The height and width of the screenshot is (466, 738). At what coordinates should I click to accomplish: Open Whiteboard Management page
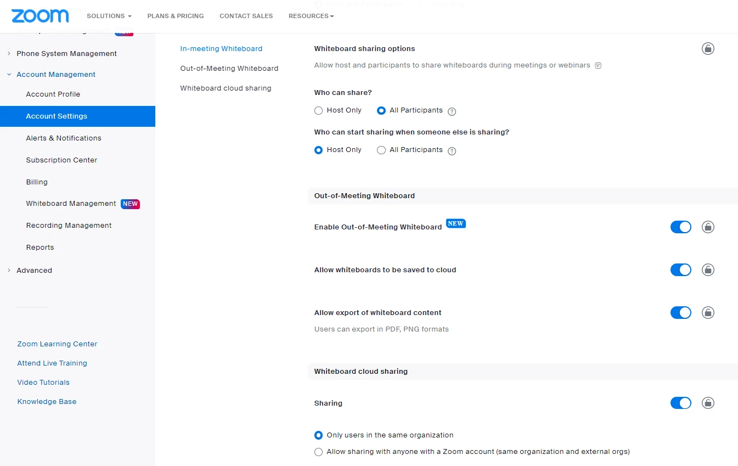[71, 204]
